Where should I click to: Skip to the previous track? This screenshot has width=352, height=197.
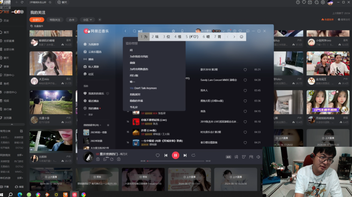pyautogui.click(x=166, y=155)
